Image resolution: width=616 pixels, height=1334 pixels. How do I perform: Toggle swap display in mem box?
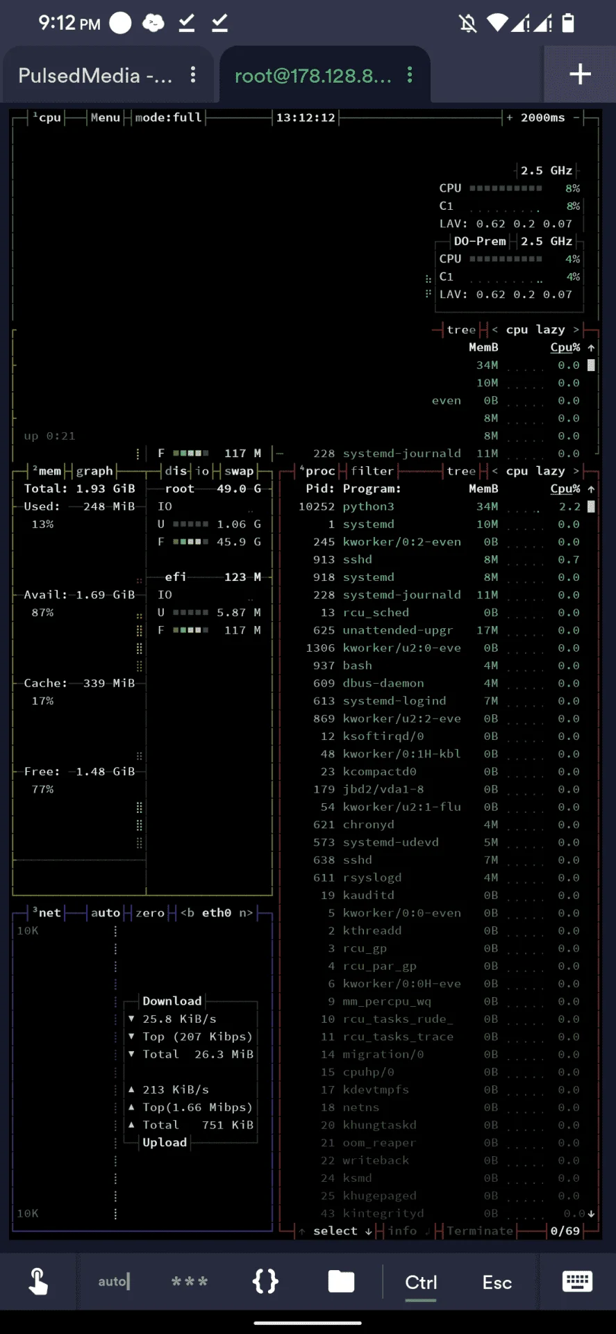pyautogui.click(x=239, y=471)
